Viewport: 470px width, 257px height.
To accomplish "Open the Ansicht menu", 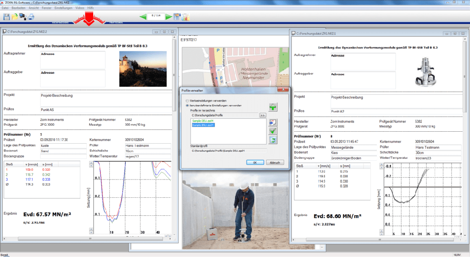I will tap(34, 8).
